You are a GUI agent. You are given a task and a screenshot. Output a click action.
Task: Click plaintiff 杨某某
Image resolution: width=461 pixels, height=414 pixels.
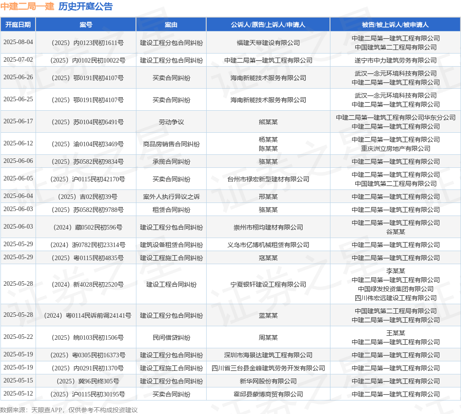(x=268, y=139)
